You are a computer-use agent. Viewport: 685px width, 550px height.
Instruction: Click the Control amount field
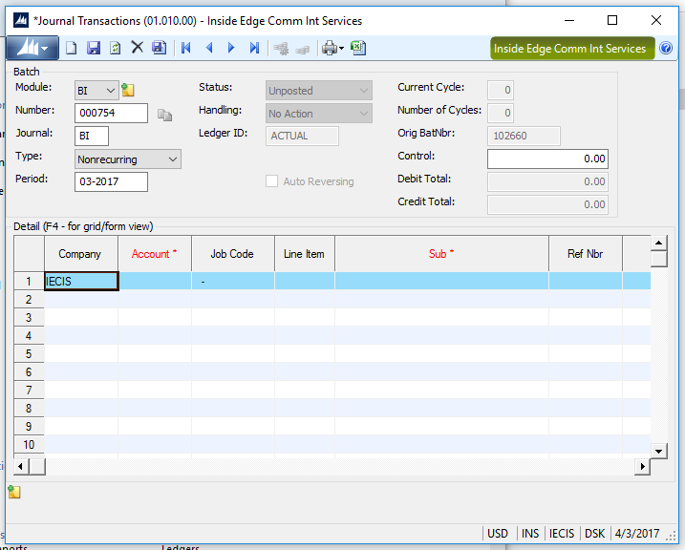pos(547,159)
